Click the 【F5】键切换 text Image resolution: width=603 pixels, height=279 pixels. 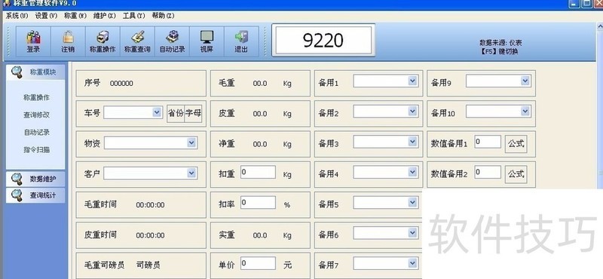coord(499,51)
